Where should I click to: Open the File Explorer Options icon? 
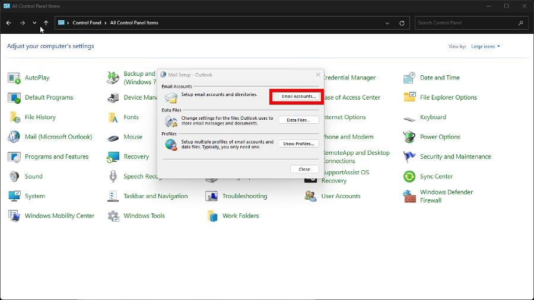point(409,98)
